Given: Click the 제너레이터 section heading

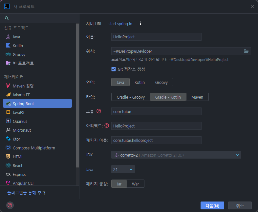Looking at the screenshot, I should tap(14, 77).
